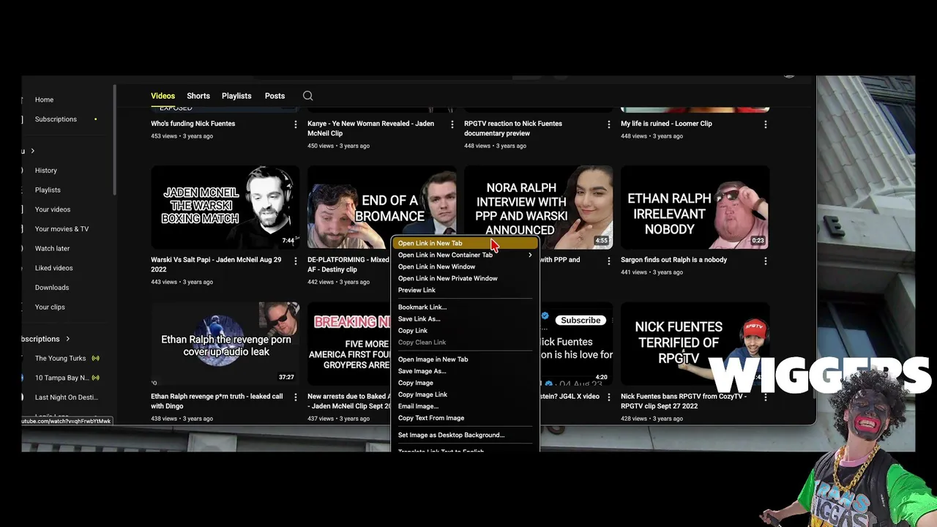Open revenge porn cover up audio leak thumbnail
This screenshot has width=937, height=527.
[x=225, y=344]
